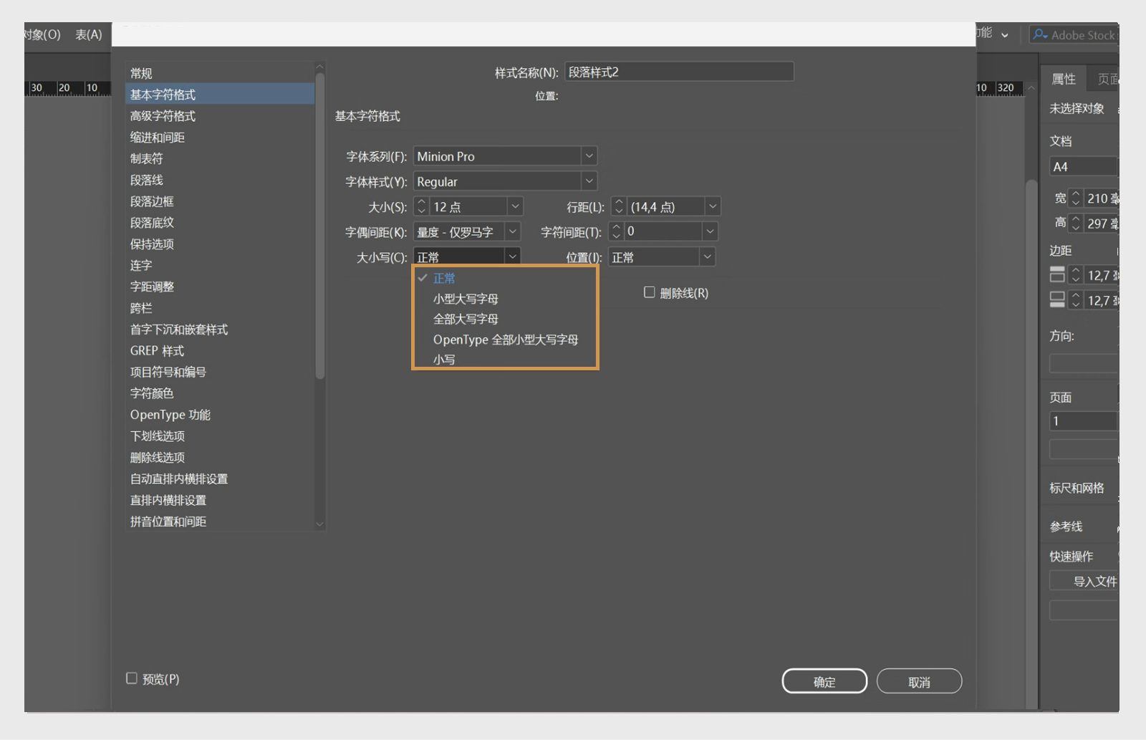Viewport: 1146px width, 740px height.
Task: Open the 缩进和间距 category
Action: pos(220,137)
